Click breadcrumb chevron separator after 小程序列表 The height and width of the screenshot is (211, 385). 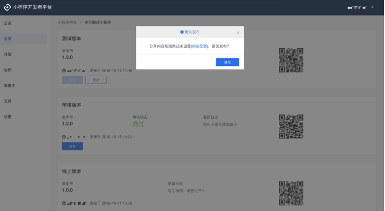click(80, 22)
